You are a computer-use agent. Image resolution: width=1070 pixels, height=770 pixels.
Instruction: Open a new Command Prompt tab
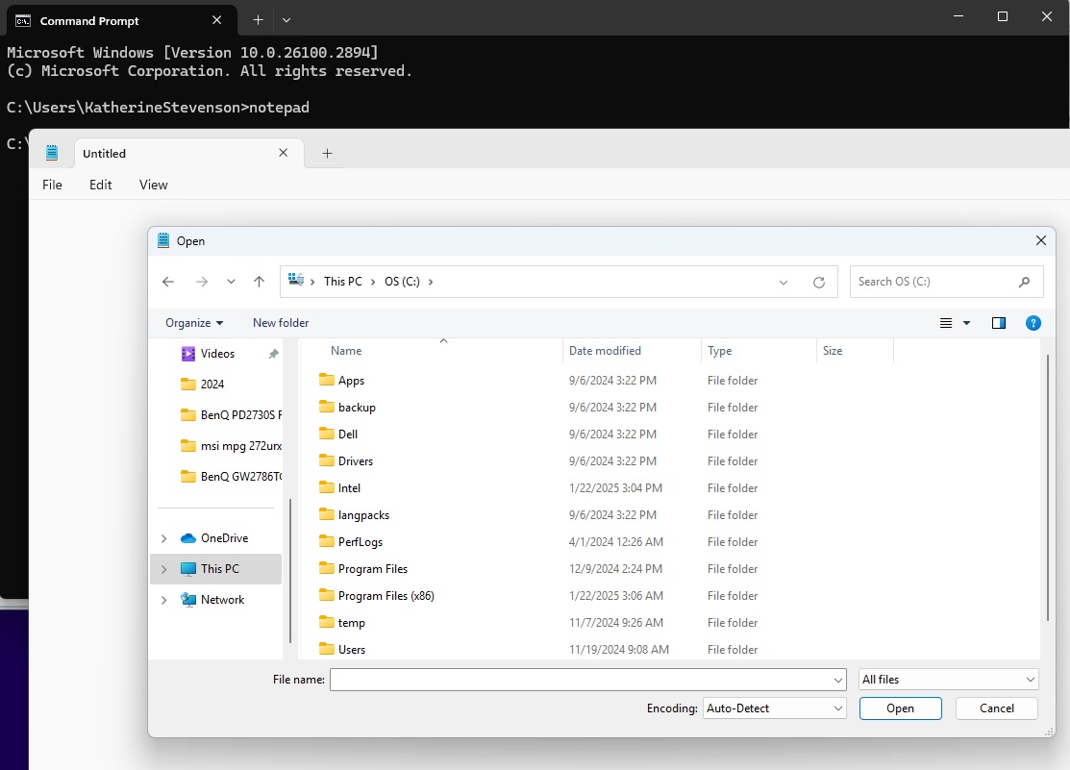(258, 20)
